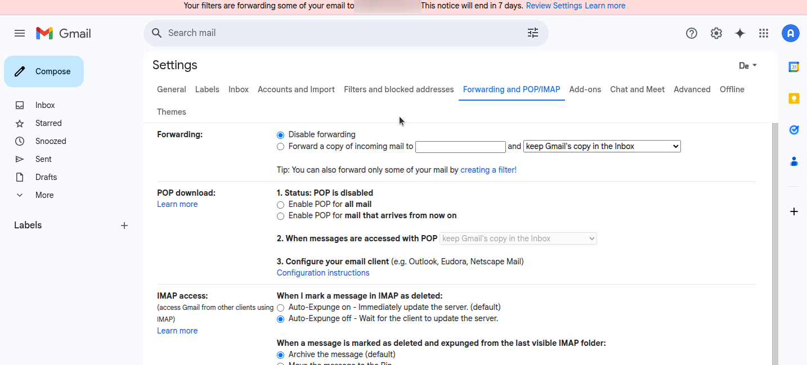807x365 pixels.
Task: Click the creating a filter link
Action: (488, 170)
